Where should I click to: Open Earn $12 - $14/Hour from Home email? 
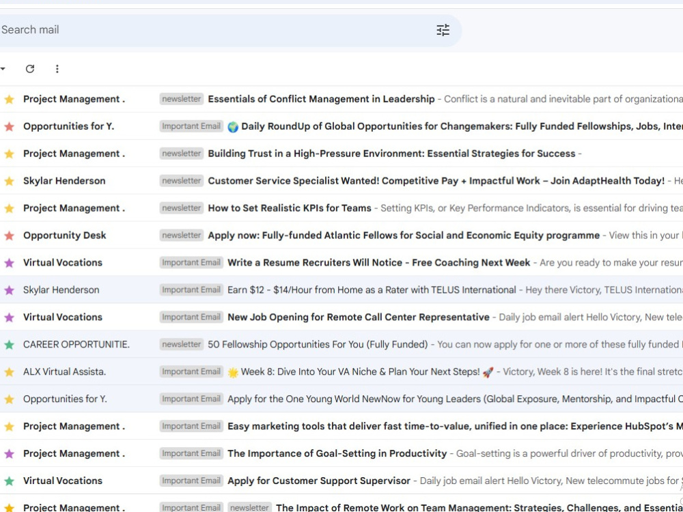tap(372, 290)
